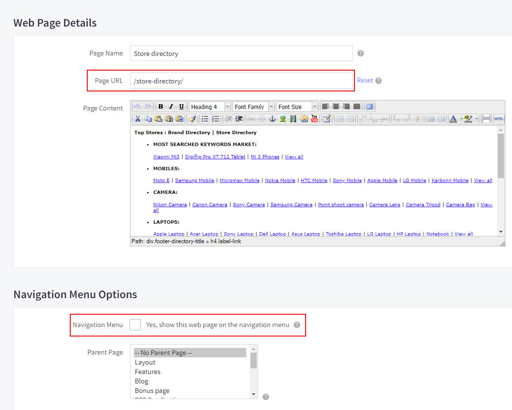Click the cut scissors icon
This screenshot has height=410, width=512.
coord(138,119)
